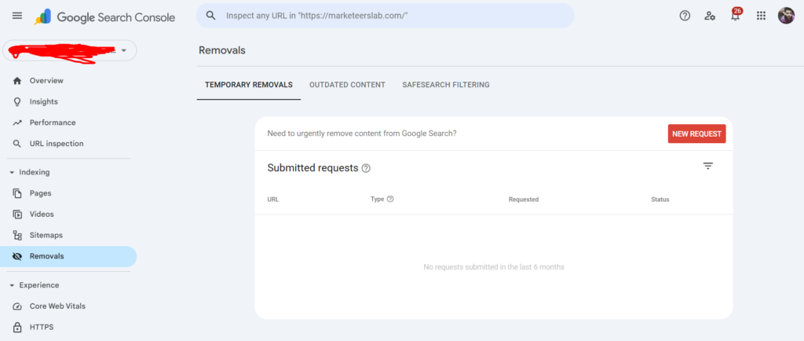Open the property selector dropdown
The image size is (804, 341).
click(123, 50)
